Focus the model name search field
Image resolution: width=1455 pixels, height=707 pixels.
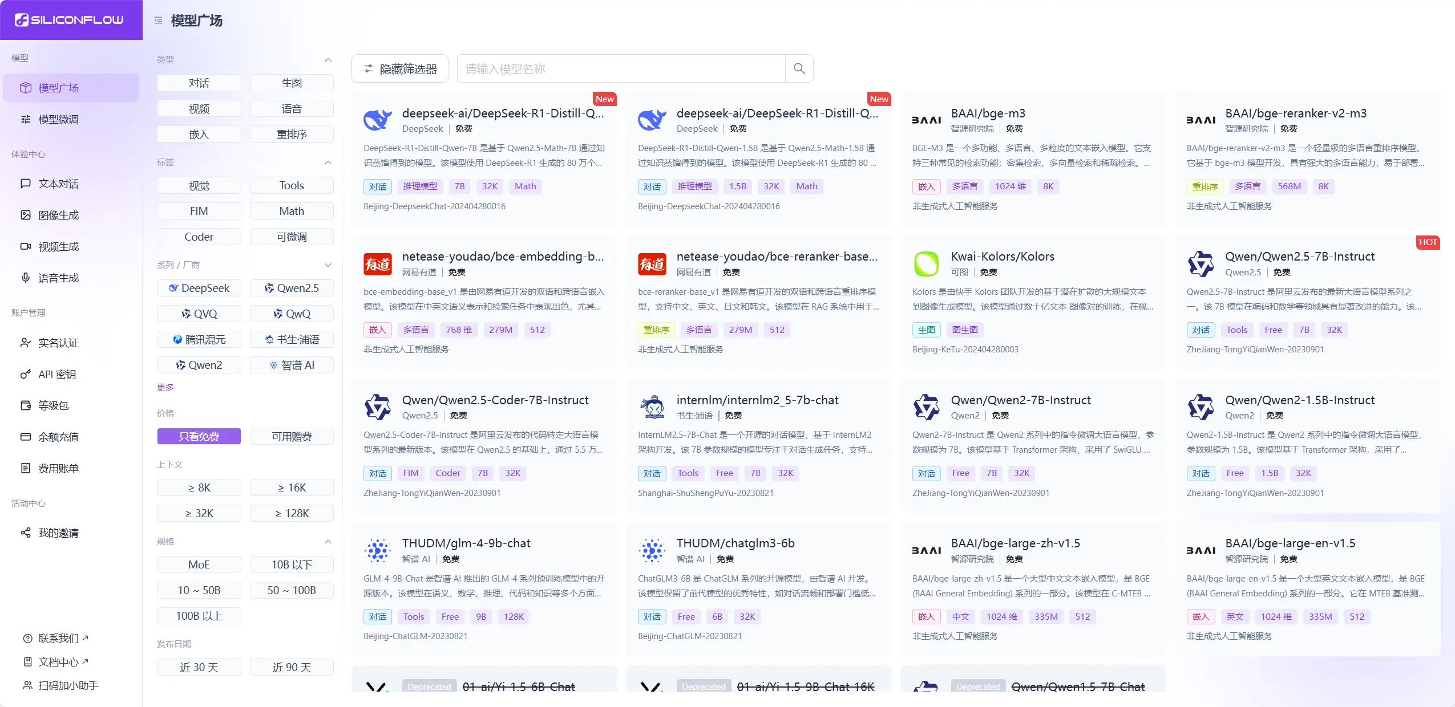(x=621, y=69)
